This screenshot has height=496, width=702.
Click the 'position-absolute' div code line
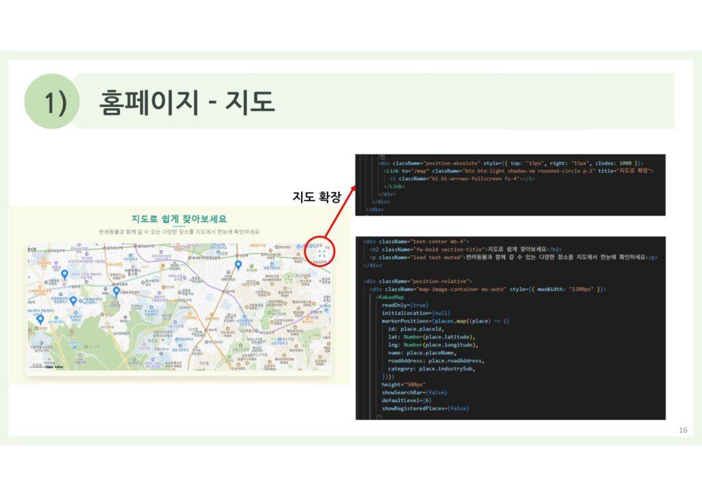(510, 163)
